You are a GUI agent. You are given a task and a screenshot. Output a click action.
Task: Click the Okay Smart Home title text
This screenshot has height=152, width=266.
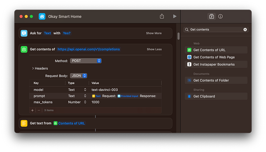[x=65, y=16]
